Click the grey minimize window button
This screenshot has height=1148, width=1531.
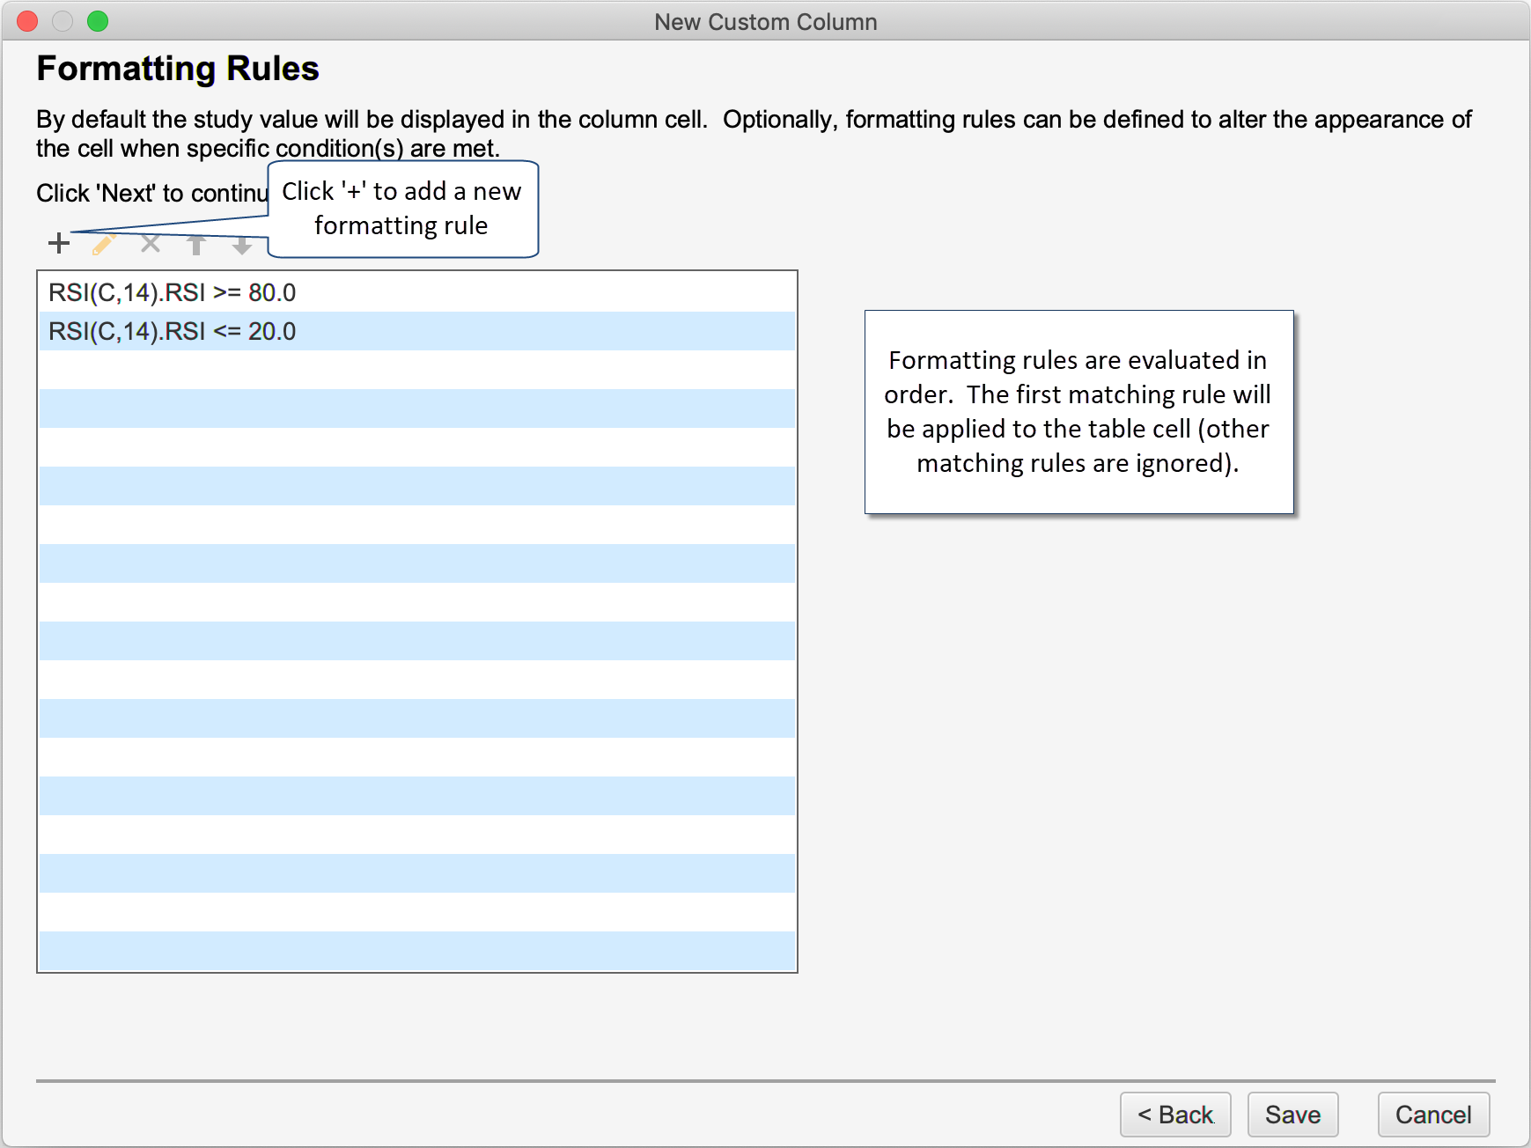[x=63, y=21]
